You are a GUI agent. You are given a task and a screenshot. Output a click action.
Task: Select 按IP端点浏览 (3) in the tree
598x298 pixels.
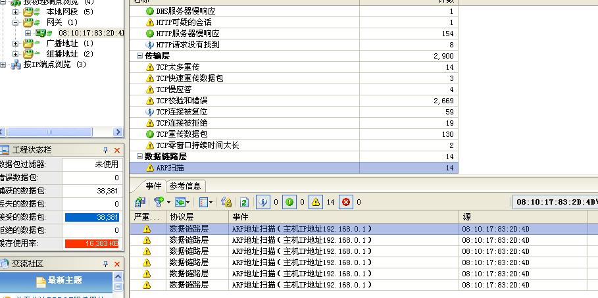click(x=55, y=64)
